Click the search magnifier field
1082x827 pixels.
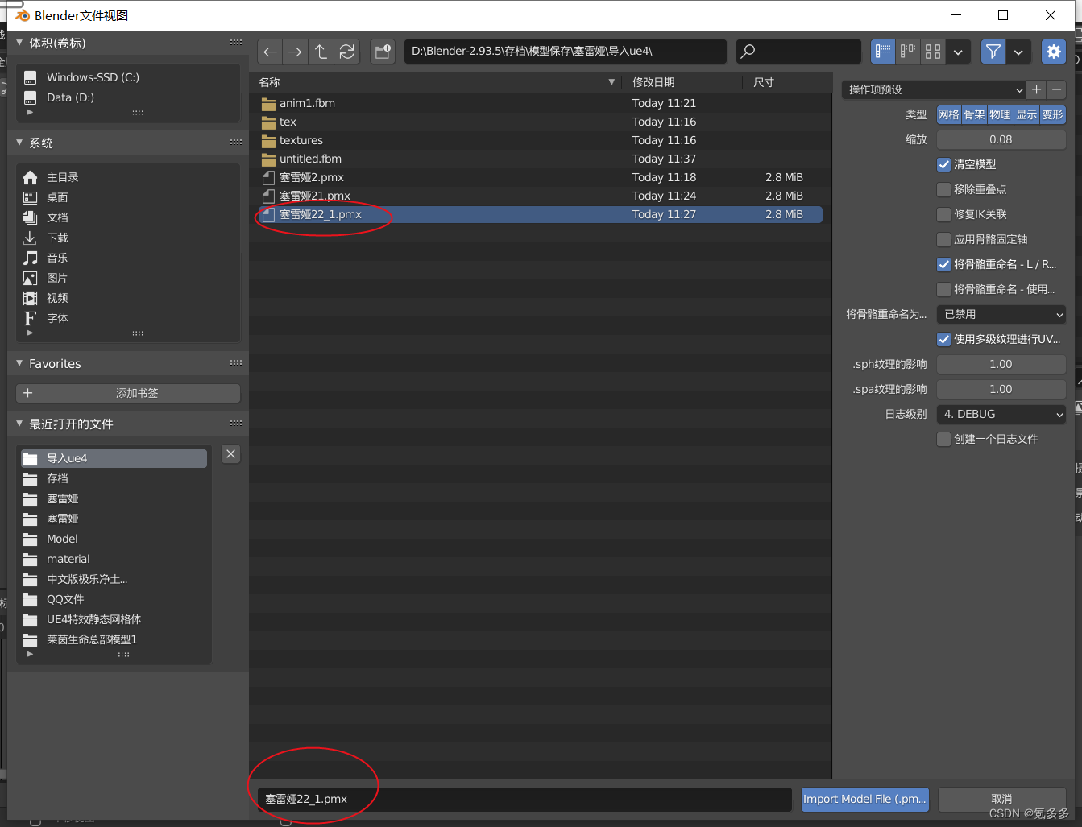tap(798, 52)
